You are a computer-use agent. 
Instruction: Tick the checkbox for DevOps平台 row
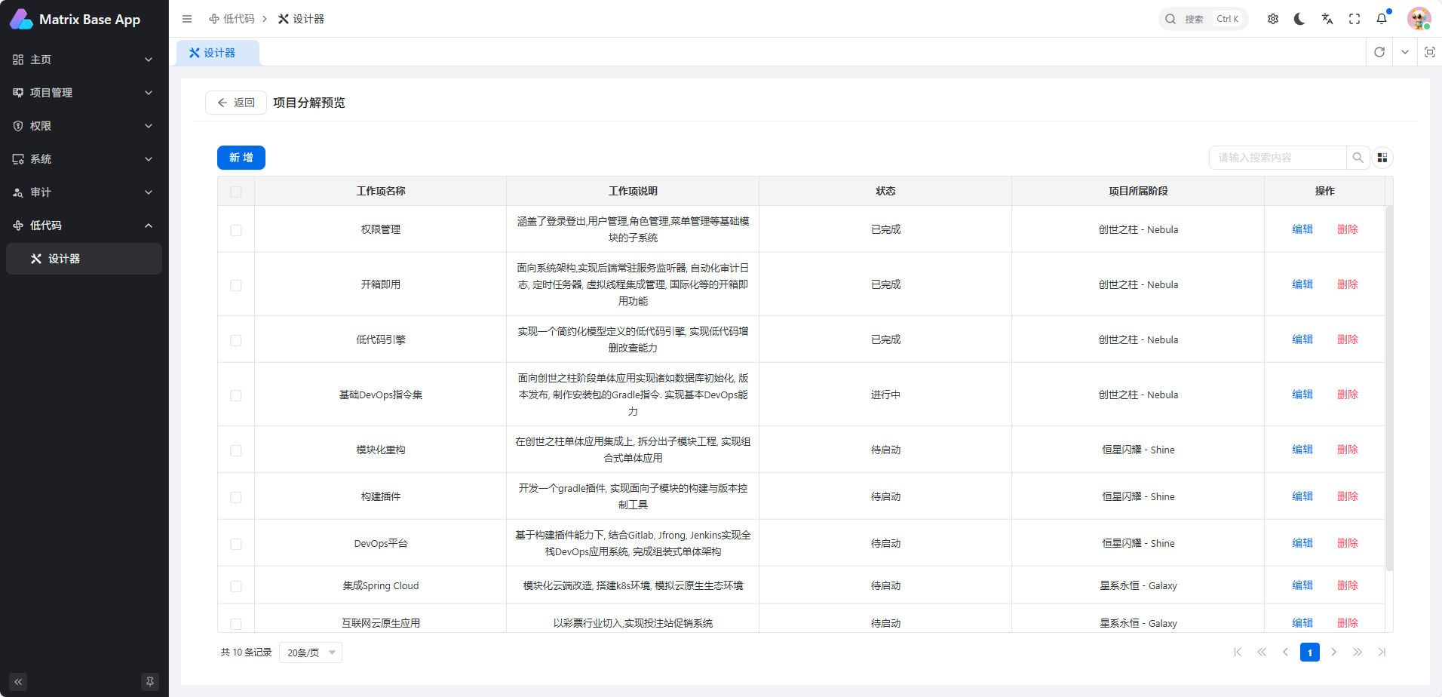click(236, 544)
